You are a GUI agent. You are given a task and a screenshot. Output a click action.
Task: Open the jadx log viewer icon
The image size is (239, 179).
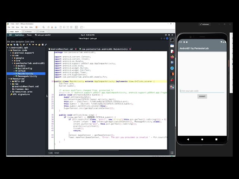click(x=43, y=45)
